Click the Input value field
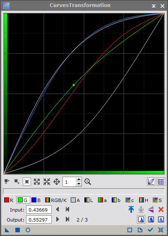 click(39, 209)
